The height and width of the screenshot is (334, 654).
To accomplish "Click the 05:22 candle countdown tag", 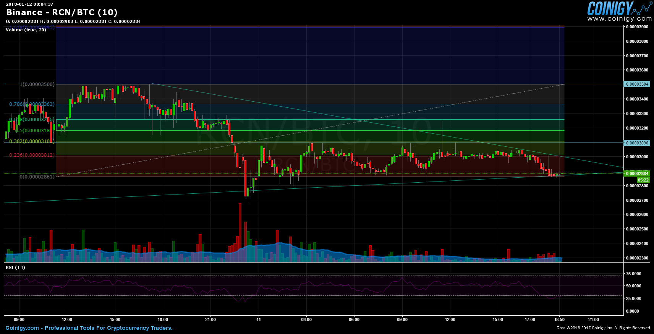I will tap(643, 180).
